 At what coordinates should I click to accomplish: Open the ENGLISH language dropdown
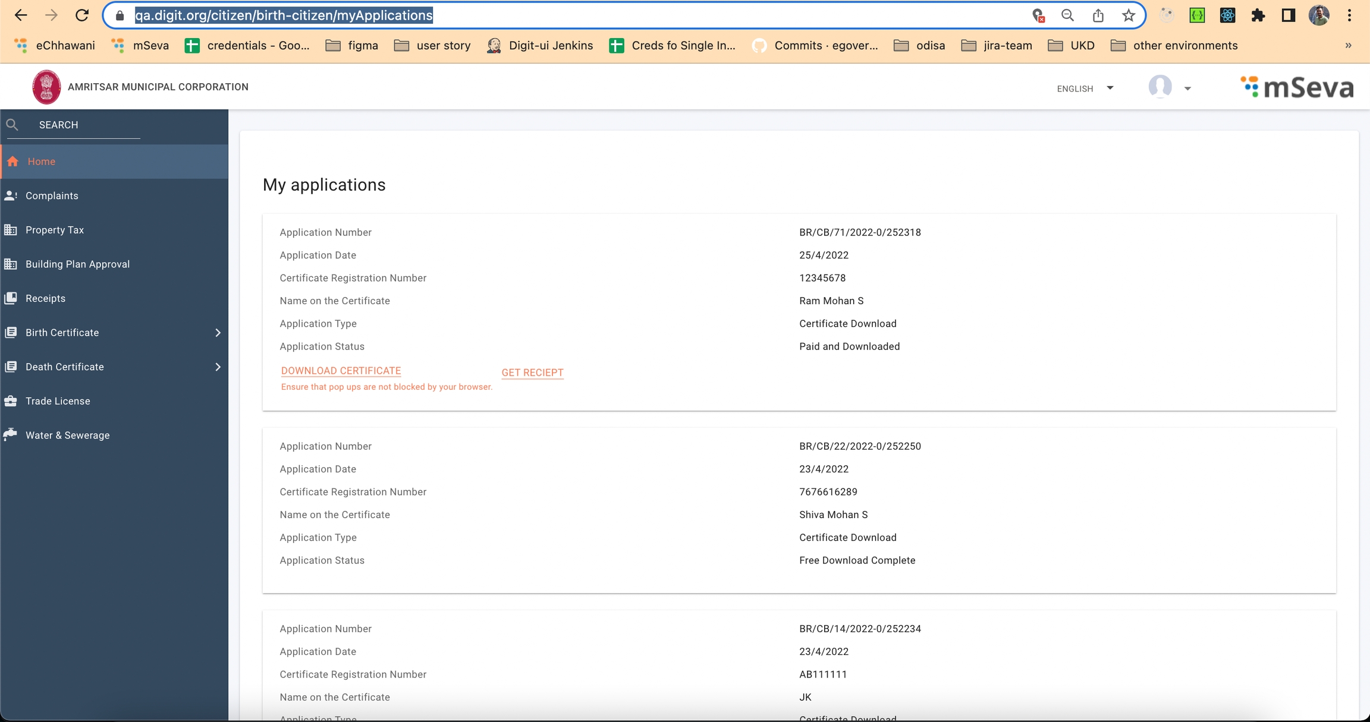(1085, 89)
